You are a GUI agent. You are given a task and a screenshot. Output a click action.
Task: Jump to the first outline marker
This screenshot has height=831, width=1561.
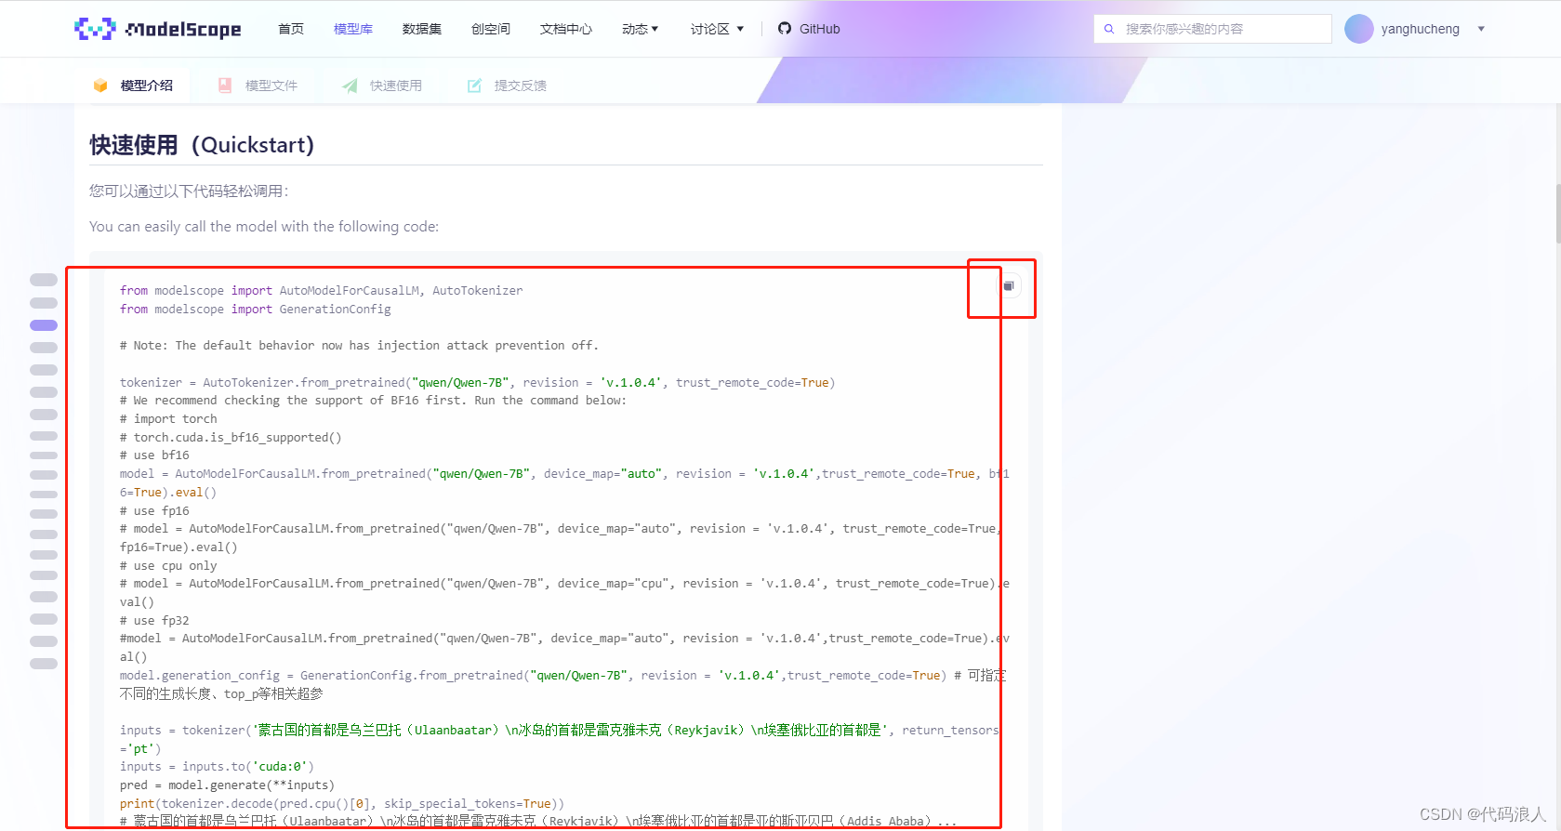(x=44, y=280)
